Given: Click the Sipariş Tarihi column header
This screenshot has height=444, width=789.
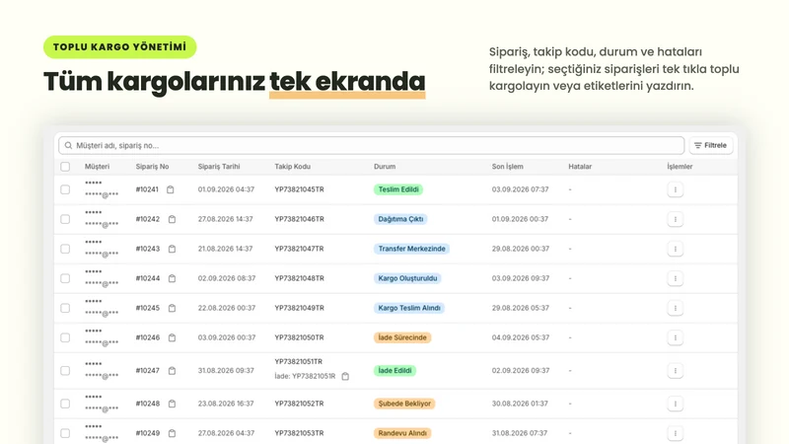Looking at the screenshot, I should [219, 167].
